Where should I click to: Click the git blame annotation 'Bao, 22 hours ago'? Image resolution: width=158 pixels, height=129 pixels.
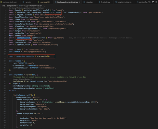[x=77, y=38]
